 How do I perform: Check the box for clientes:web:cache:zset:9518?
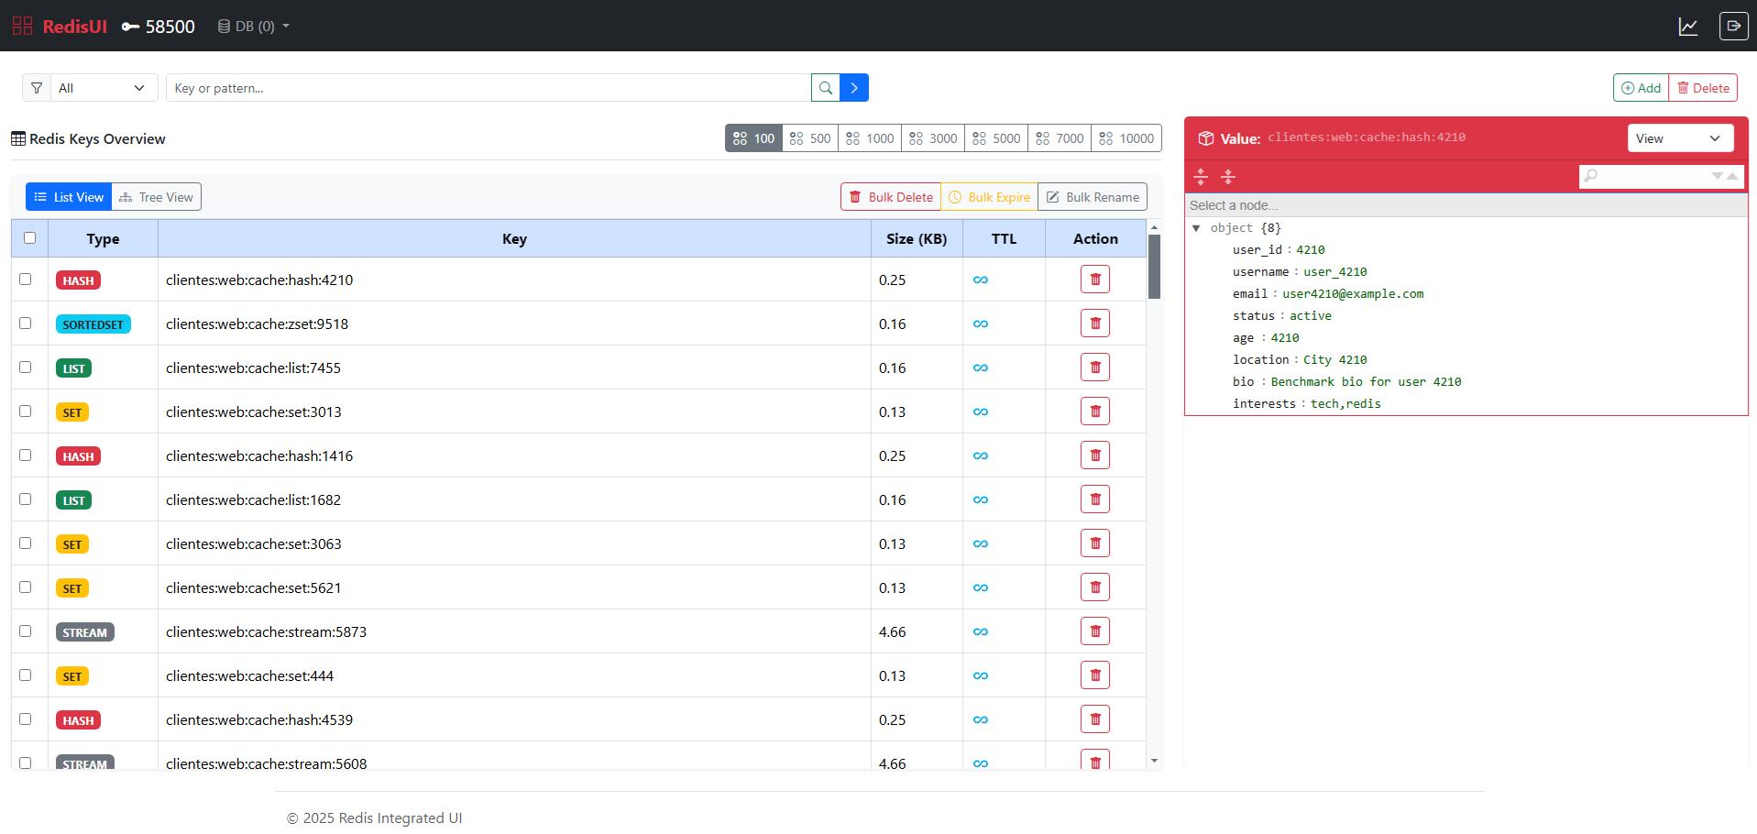pos(25,323)
